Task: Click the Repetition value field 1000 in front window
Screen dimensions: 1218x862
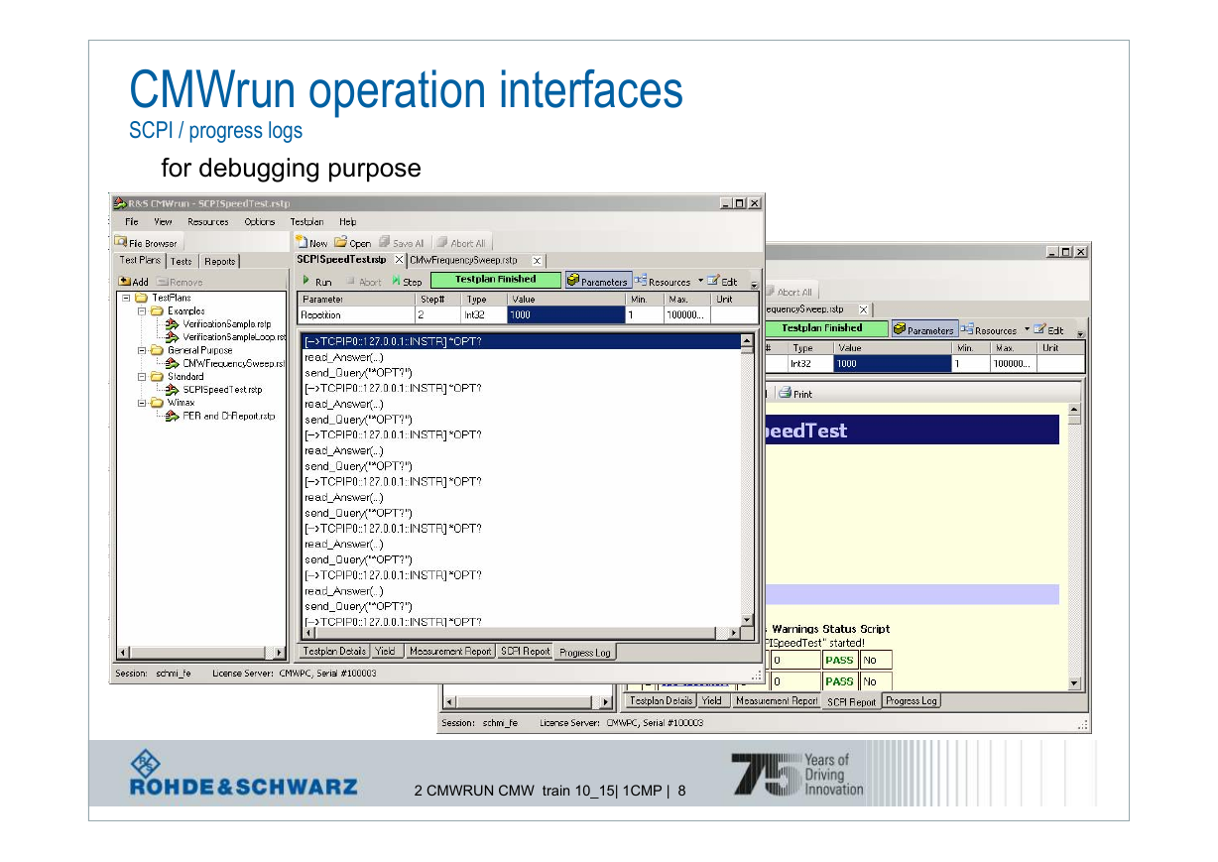Action: [x=565, y=315]
